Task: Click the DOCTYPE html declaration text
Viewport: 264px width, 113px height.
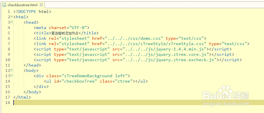Action: point(32,12)
